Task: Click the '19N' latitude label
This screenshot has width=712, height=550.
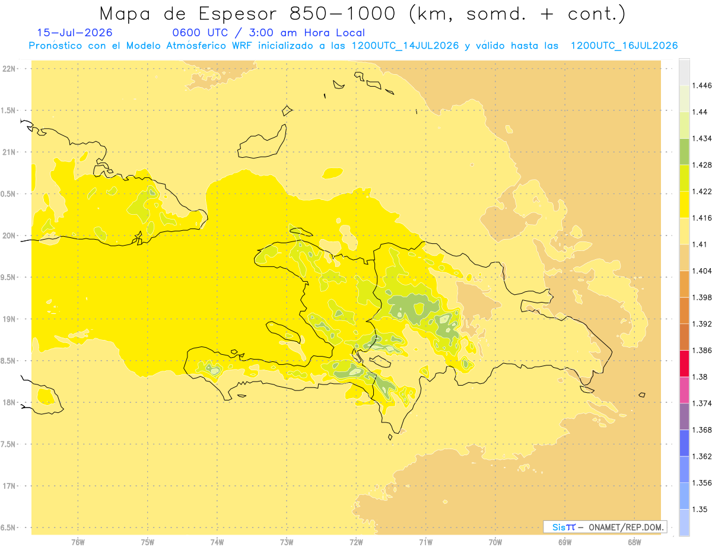Action: (x=10, y=319)
